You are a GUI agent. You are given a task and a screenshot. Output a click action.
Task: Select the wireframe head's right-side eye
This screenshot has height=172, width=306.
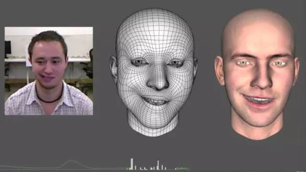click(175, 63)
